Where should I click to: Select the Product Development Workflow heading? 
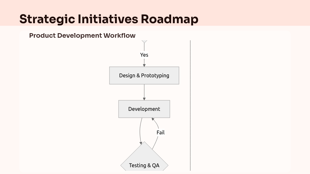[82, 35]
